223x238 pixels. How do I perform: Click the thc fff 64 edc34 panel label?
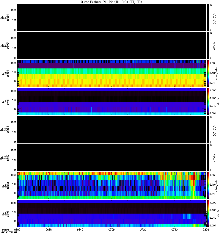pyautogui.click(x=4, y=130)
